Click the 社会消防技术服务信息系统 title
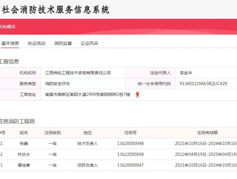Viewport: 237px width, 179px height. click(x=55, y=10)
